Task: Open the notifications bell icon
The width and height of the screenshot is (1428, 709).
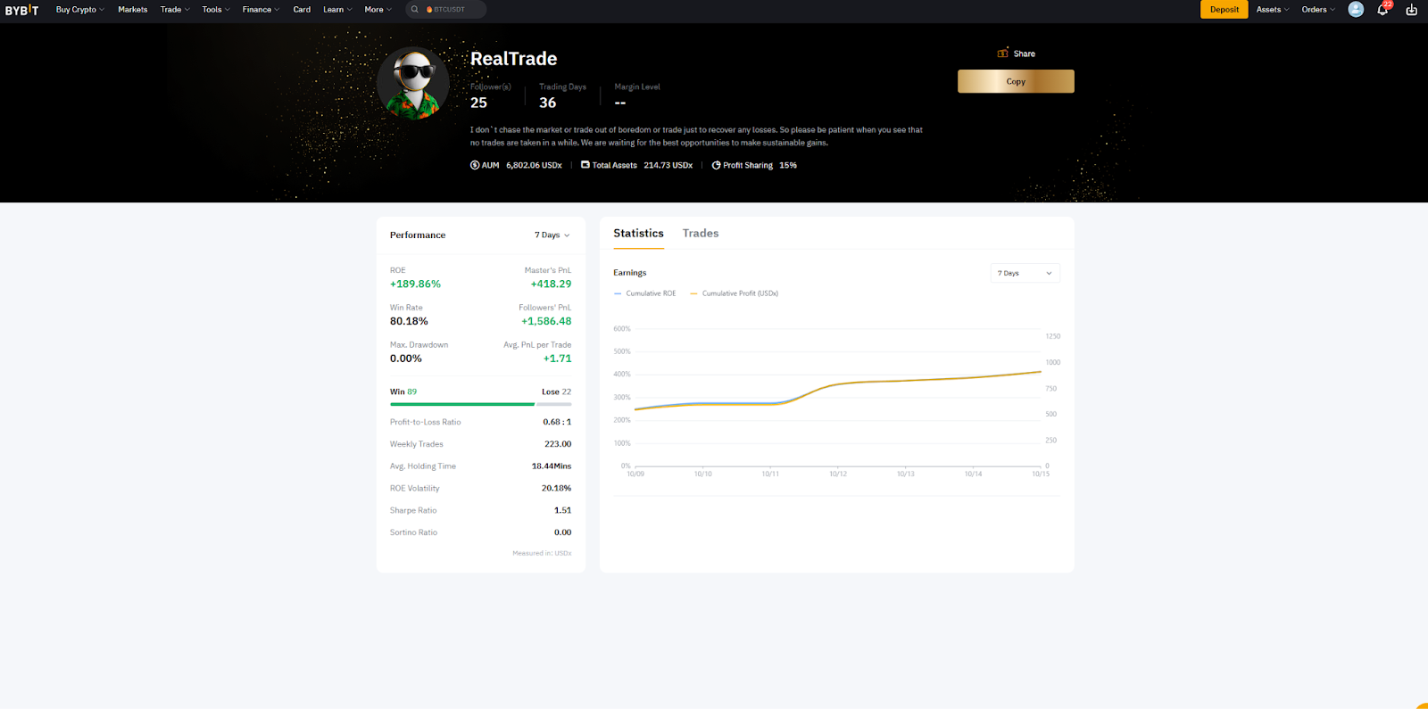Action: click(1382, 10)
